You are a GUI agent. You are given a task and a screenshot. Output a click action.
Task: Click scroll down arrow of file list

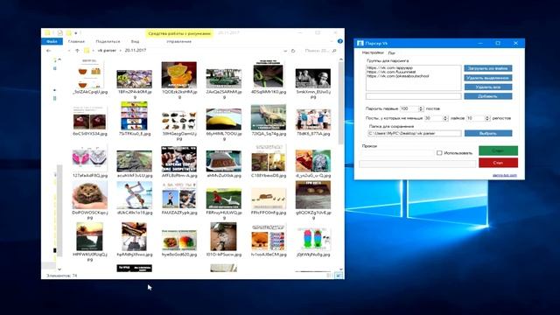point(340,269)
